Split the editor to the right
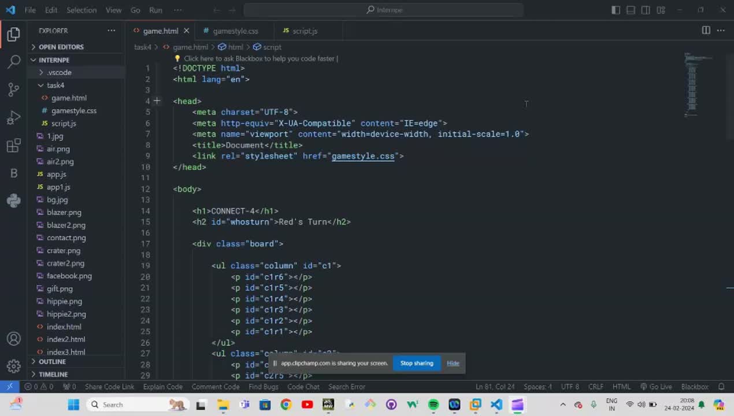The width and height of the screenshot is (734, 416). (706, 31)
